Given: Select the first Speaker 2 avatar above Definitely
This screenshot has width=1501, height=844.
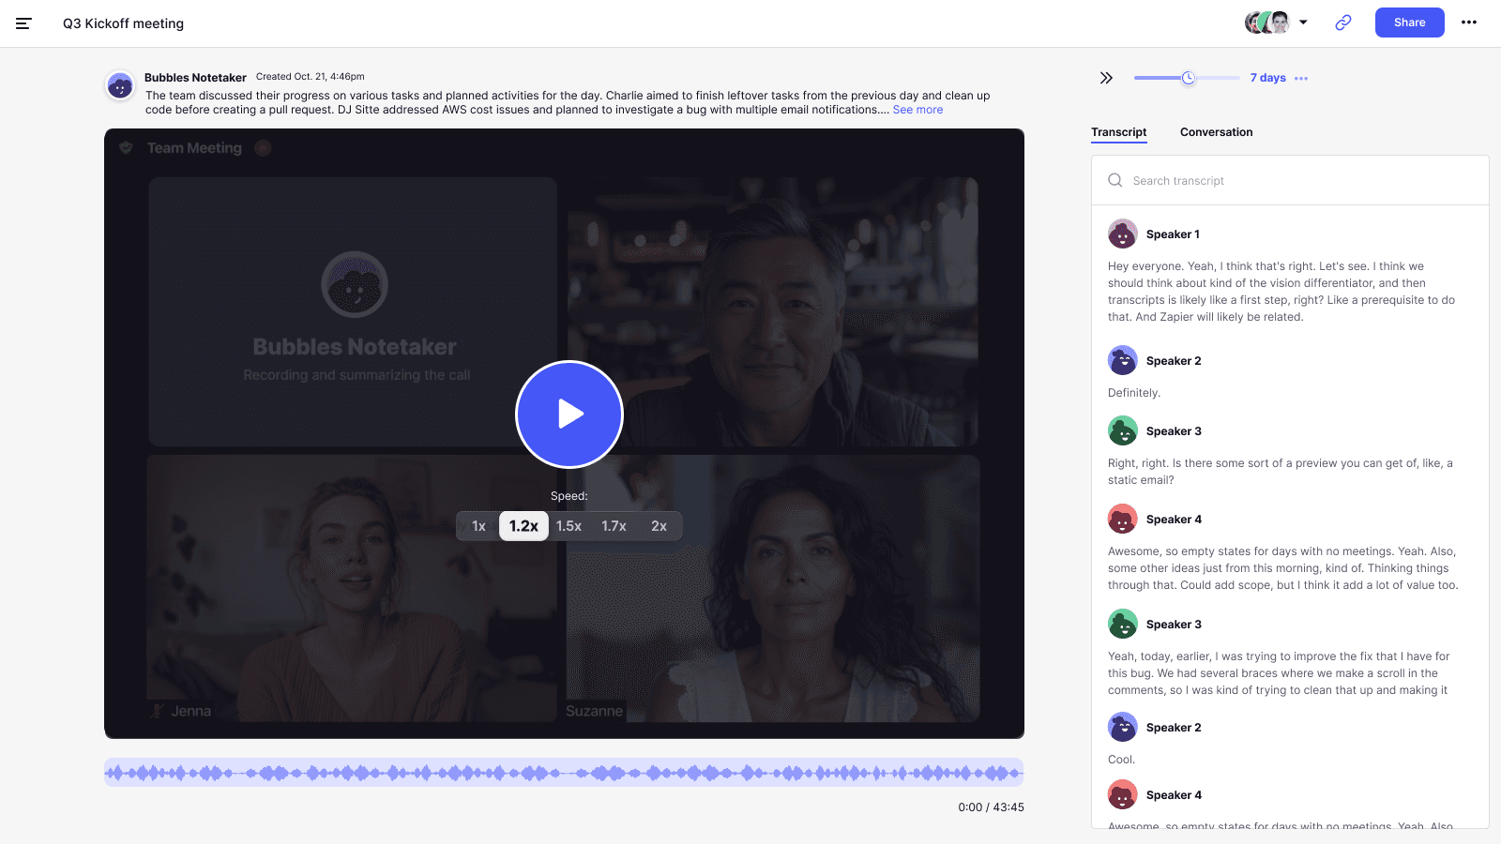Looking at the screenshot, I should [x=1123, y=361].
